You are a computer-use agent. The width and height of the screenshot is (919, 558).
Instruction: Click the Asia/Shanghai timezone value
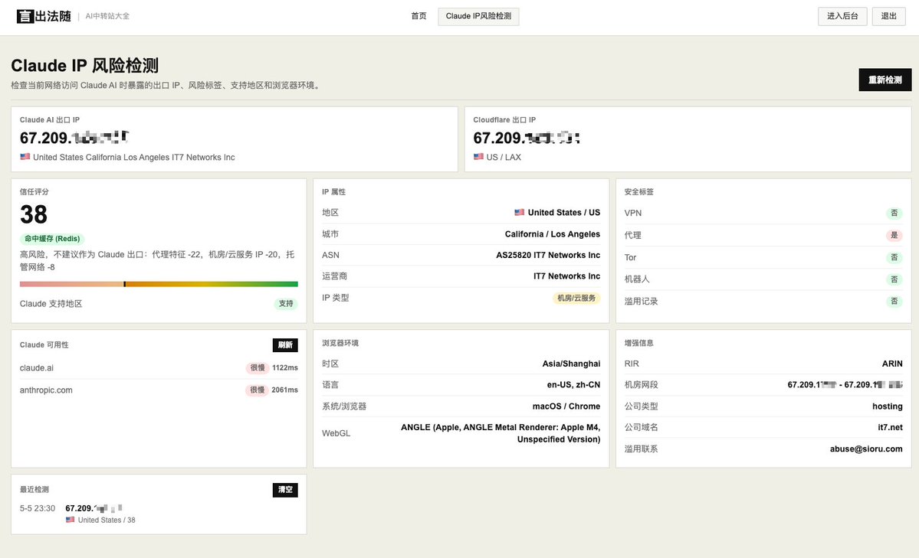572,364
